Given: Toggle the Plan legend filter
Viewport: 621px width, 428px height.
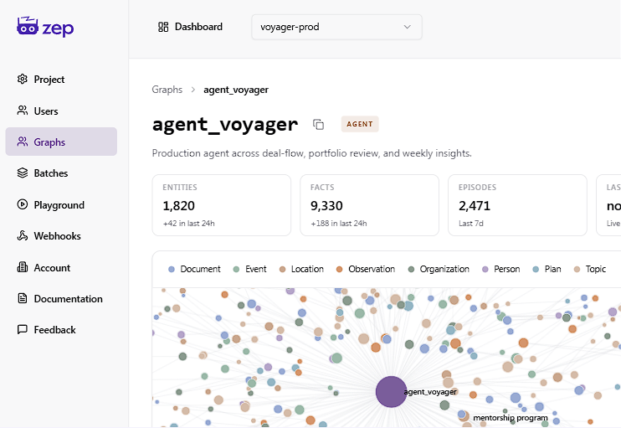Looking at the screenshot, I should 547,269.
